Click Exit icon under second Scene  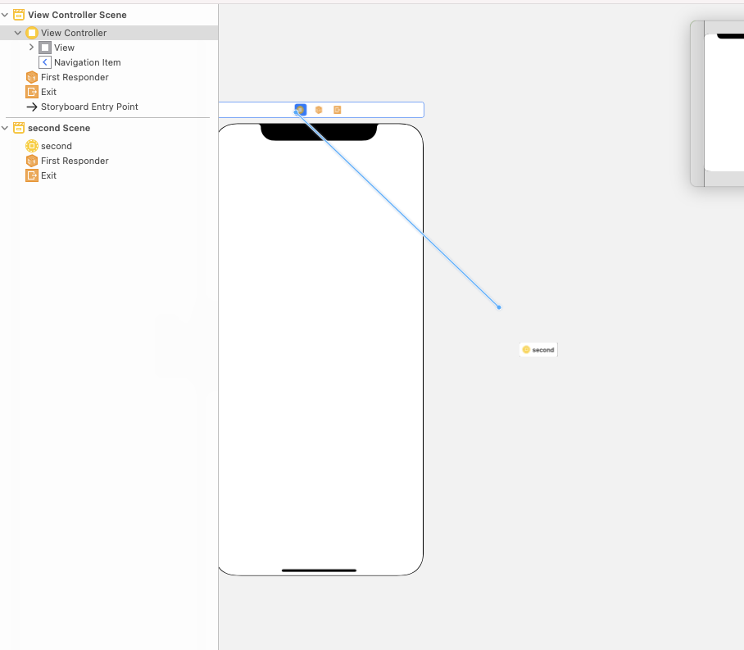point(32,175)
